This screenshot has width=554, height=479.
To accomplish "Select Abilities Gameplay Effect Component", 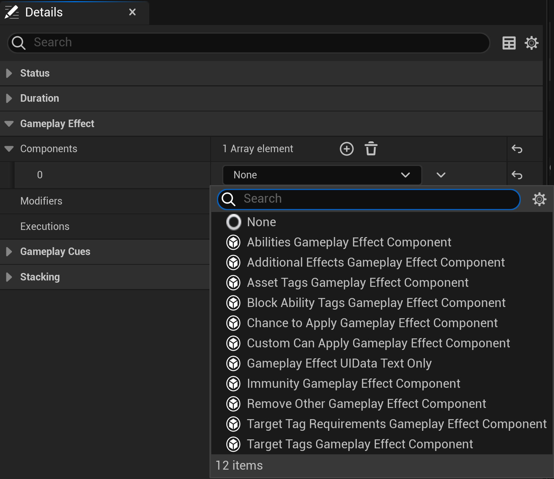I will [x=382, y=242].
